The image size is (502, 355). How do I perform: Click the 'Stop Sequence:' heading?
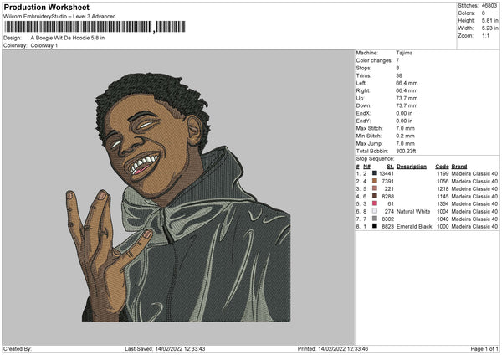point(375,159)
